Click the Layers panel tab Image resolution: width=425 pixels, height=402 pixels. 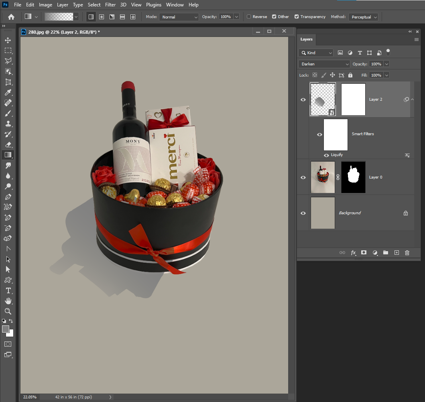click(x=306, y=39)
